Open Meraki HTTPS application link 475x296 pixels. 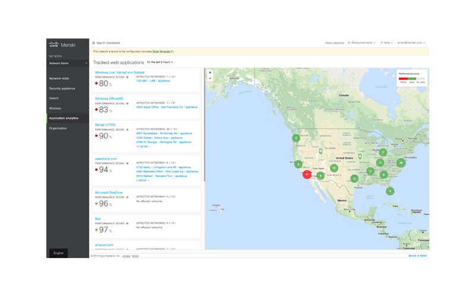click(x=105, y=125)
